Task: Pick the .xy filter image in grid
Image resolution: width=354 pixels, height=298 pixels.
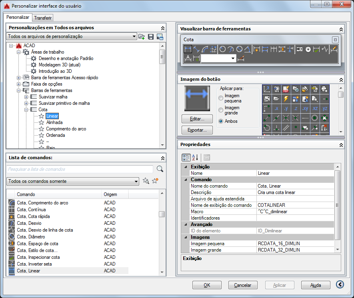Action: click(305, 108)
